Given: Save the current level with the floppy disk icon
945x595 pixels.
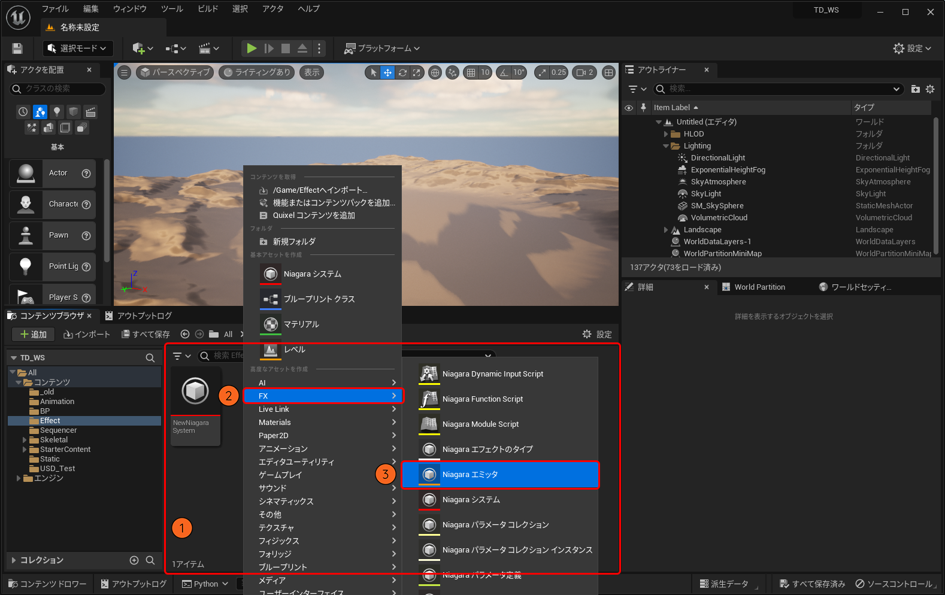Looking at the screenshot, I should click(17, 48).
